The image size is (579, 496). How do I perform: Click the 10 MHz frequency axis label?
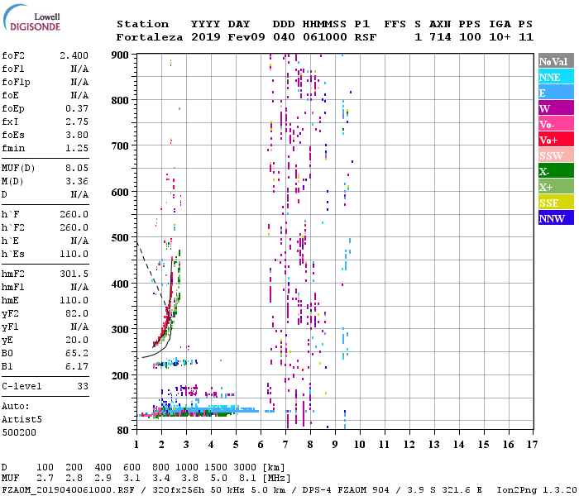(359, 445)
